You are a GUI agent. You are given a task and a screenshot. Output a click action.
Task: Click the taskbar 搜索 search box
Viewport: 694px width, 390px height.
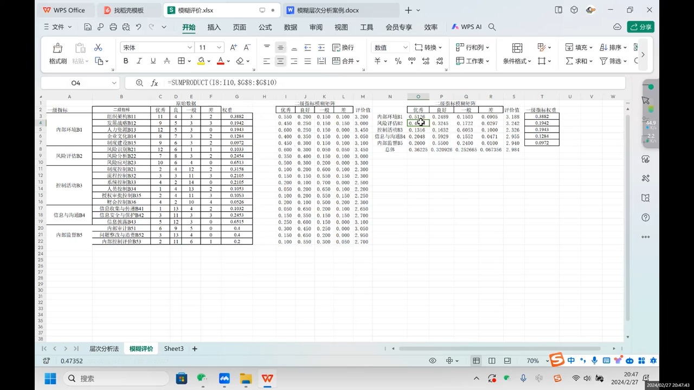pyautogui.click(x=116, y=378)
